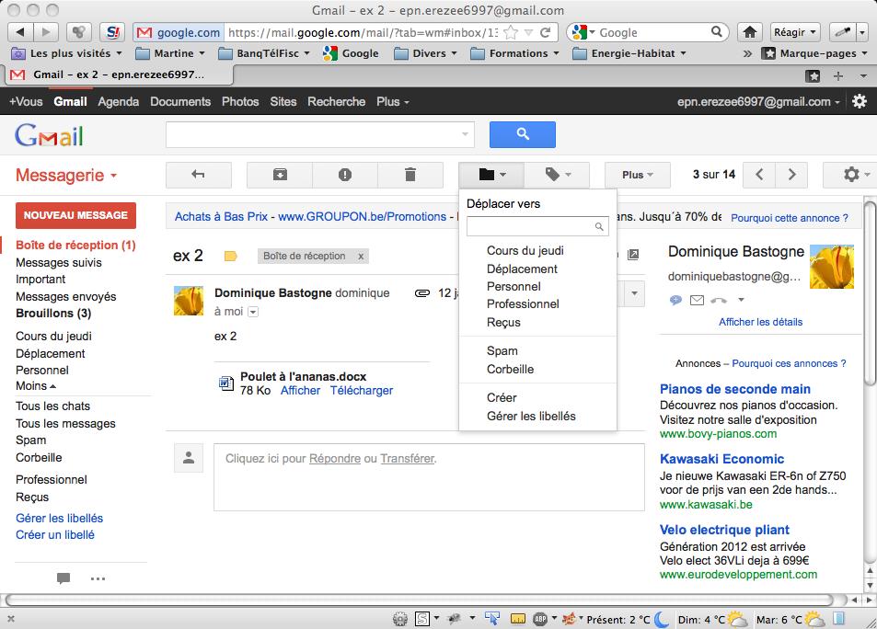Click the Déplacer vers filter field
Screen dimensions: 877x629
537,226
